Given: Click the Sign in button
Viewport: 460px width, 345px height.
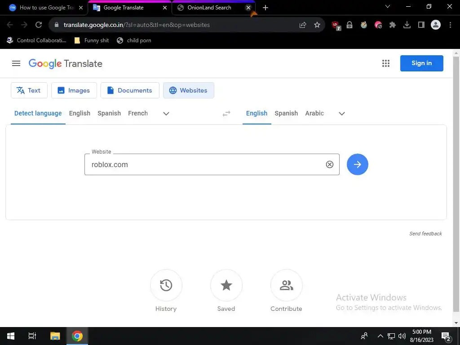Looking at the screenshot, I should (421, 63).
